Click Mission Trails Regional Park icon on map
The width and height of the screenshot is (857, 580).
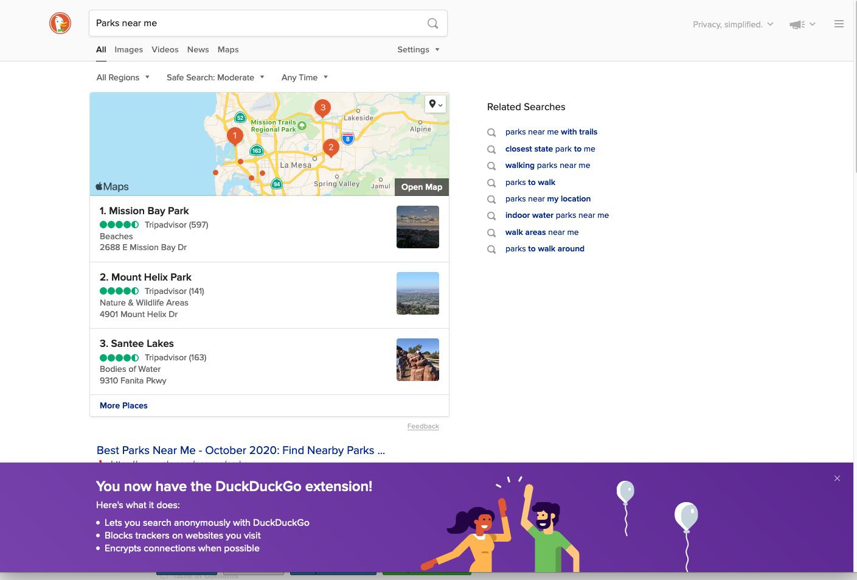click(x=302, y=125)
